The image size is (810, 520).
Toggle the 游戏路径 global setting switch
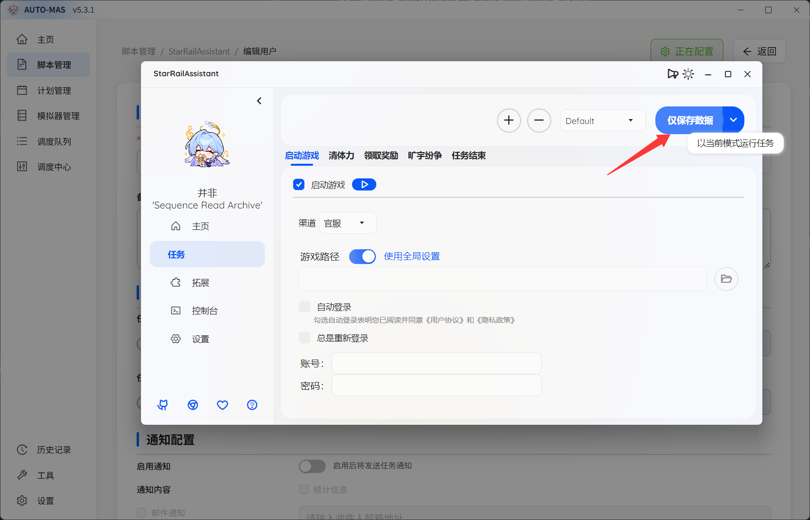click(363, 256)
